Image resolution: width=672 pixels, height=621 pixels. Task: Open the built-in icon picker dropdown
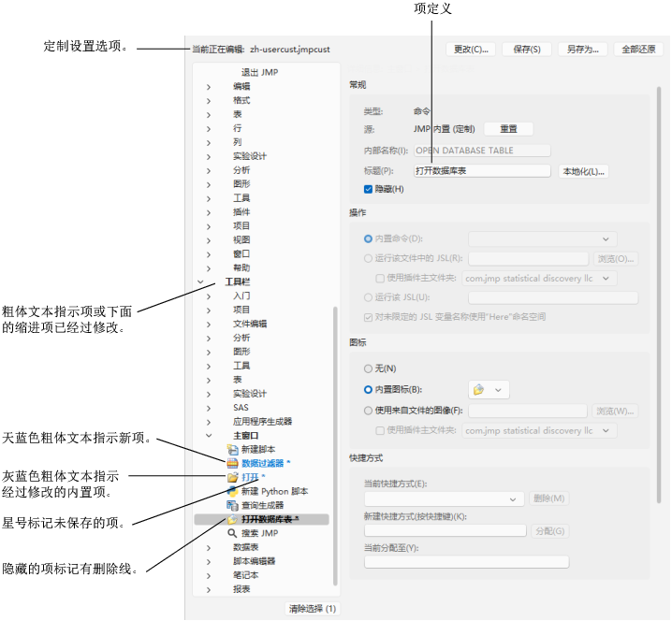(x=489, y=390)
